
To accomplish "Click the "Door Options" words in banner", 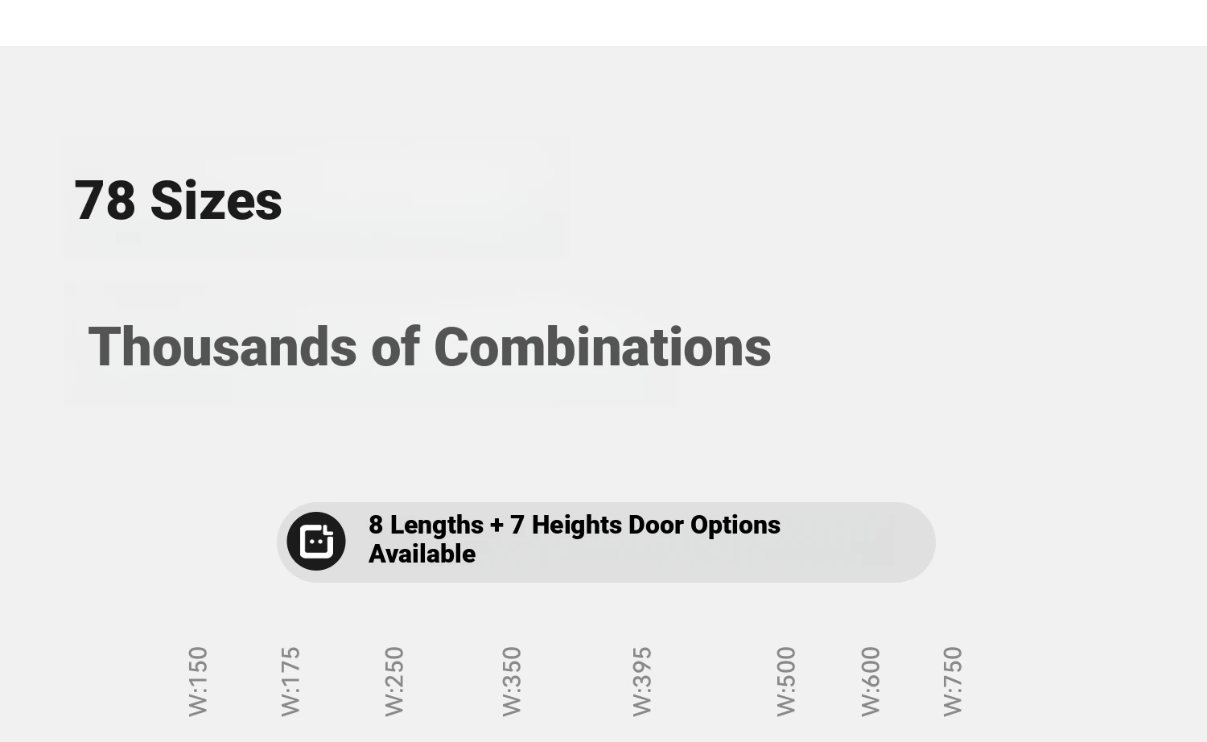I will tap(704, 525).
